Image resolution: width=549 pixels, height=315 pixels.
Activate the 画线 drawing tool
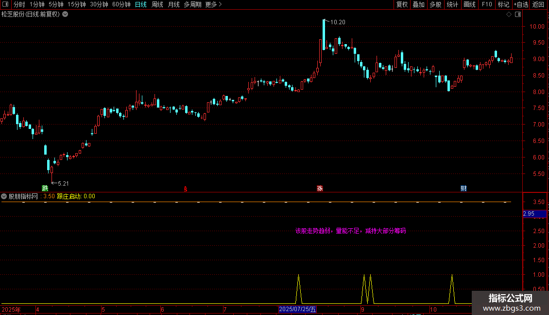point(469,4)
